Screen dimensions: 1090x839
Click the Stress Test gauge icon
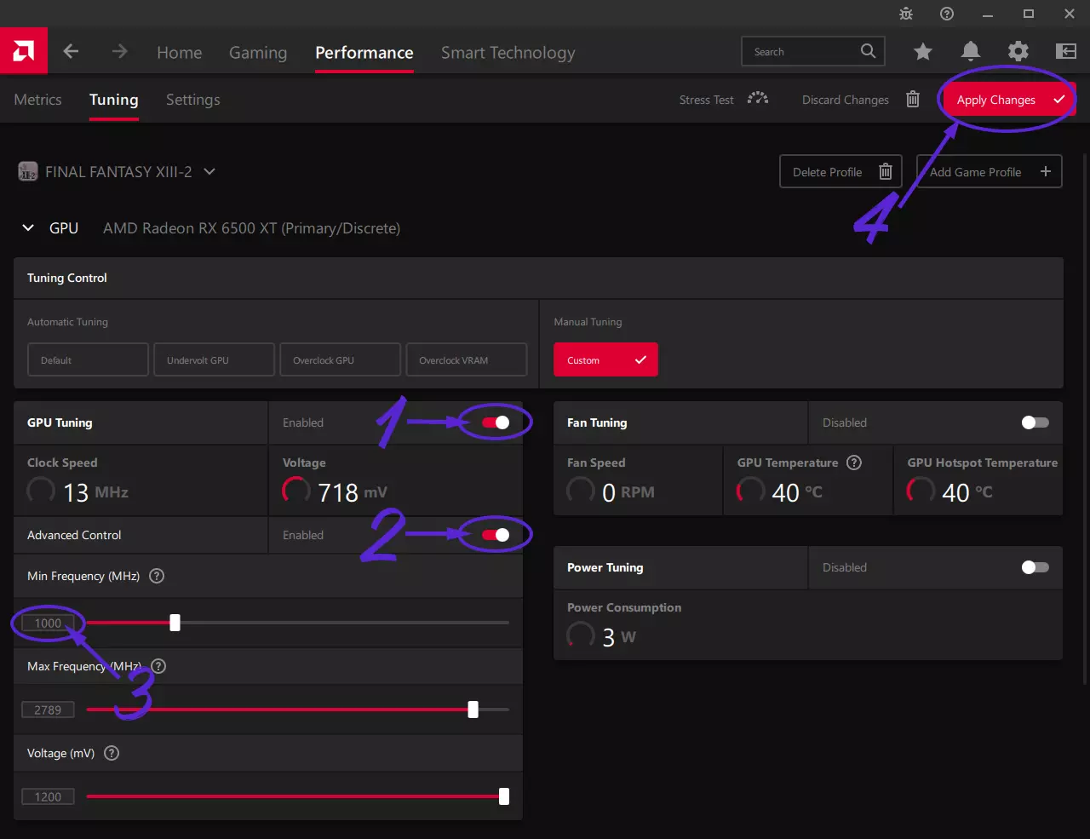[758, 99]
